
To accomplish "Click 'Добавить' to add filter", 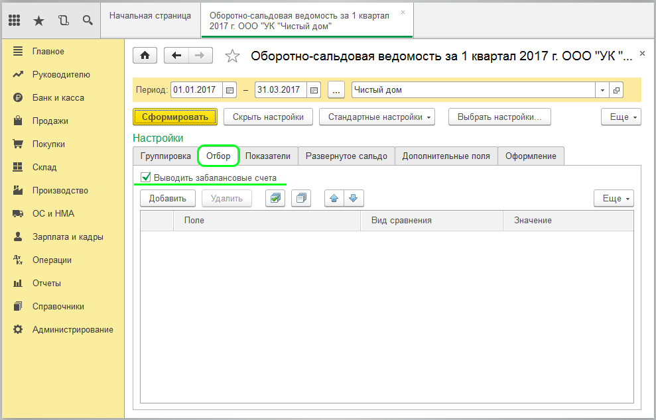I will point(168,197).
